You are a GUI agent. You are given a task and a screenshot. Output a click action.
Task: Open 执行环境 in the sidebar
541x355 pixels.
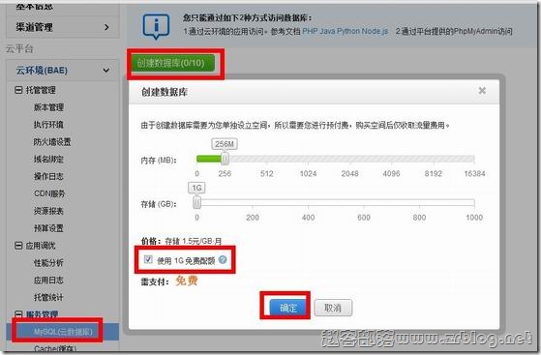pos(48,125)
